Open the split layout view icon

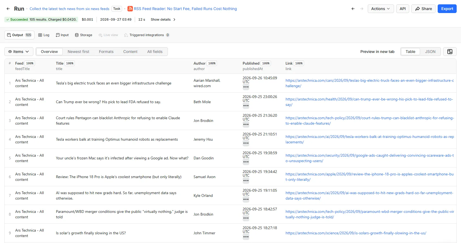pos(450,52)
